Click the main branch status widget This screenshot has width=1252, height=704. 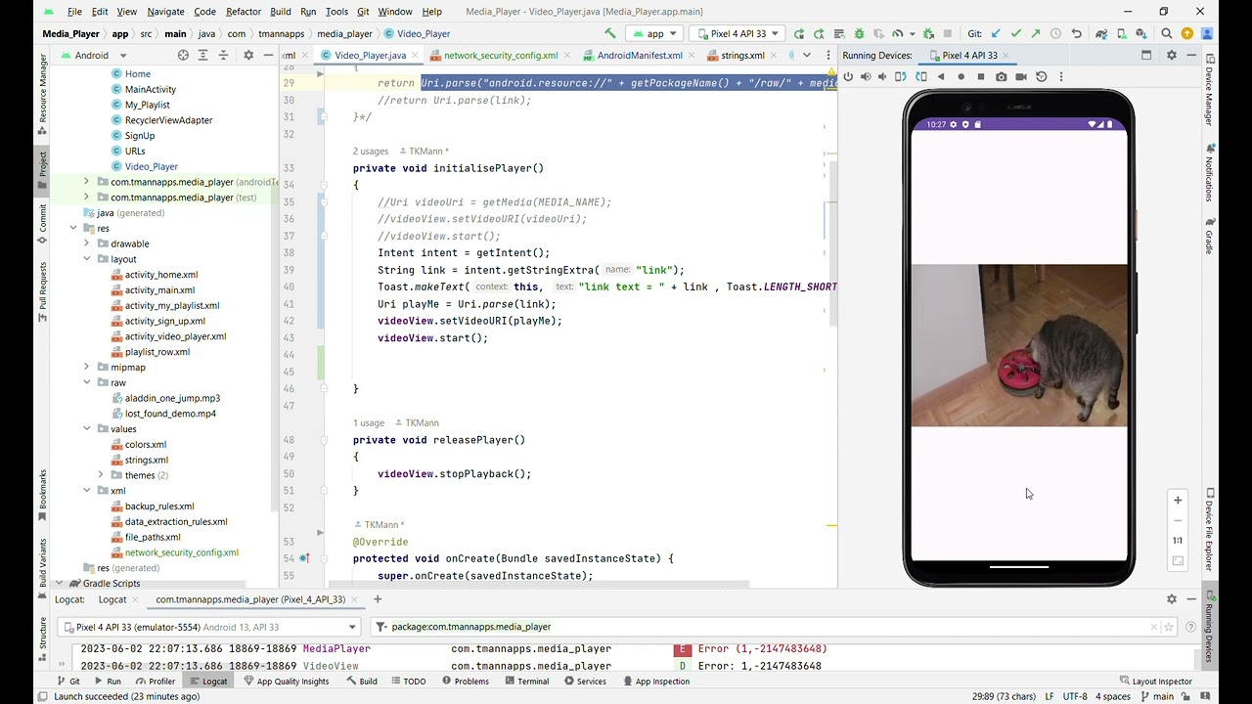tap(1156, 696)
